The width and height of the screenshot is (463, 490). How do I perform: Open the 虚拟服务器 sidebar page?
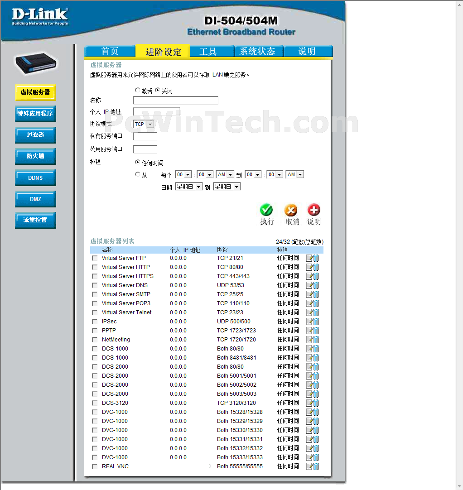point(35,92)
